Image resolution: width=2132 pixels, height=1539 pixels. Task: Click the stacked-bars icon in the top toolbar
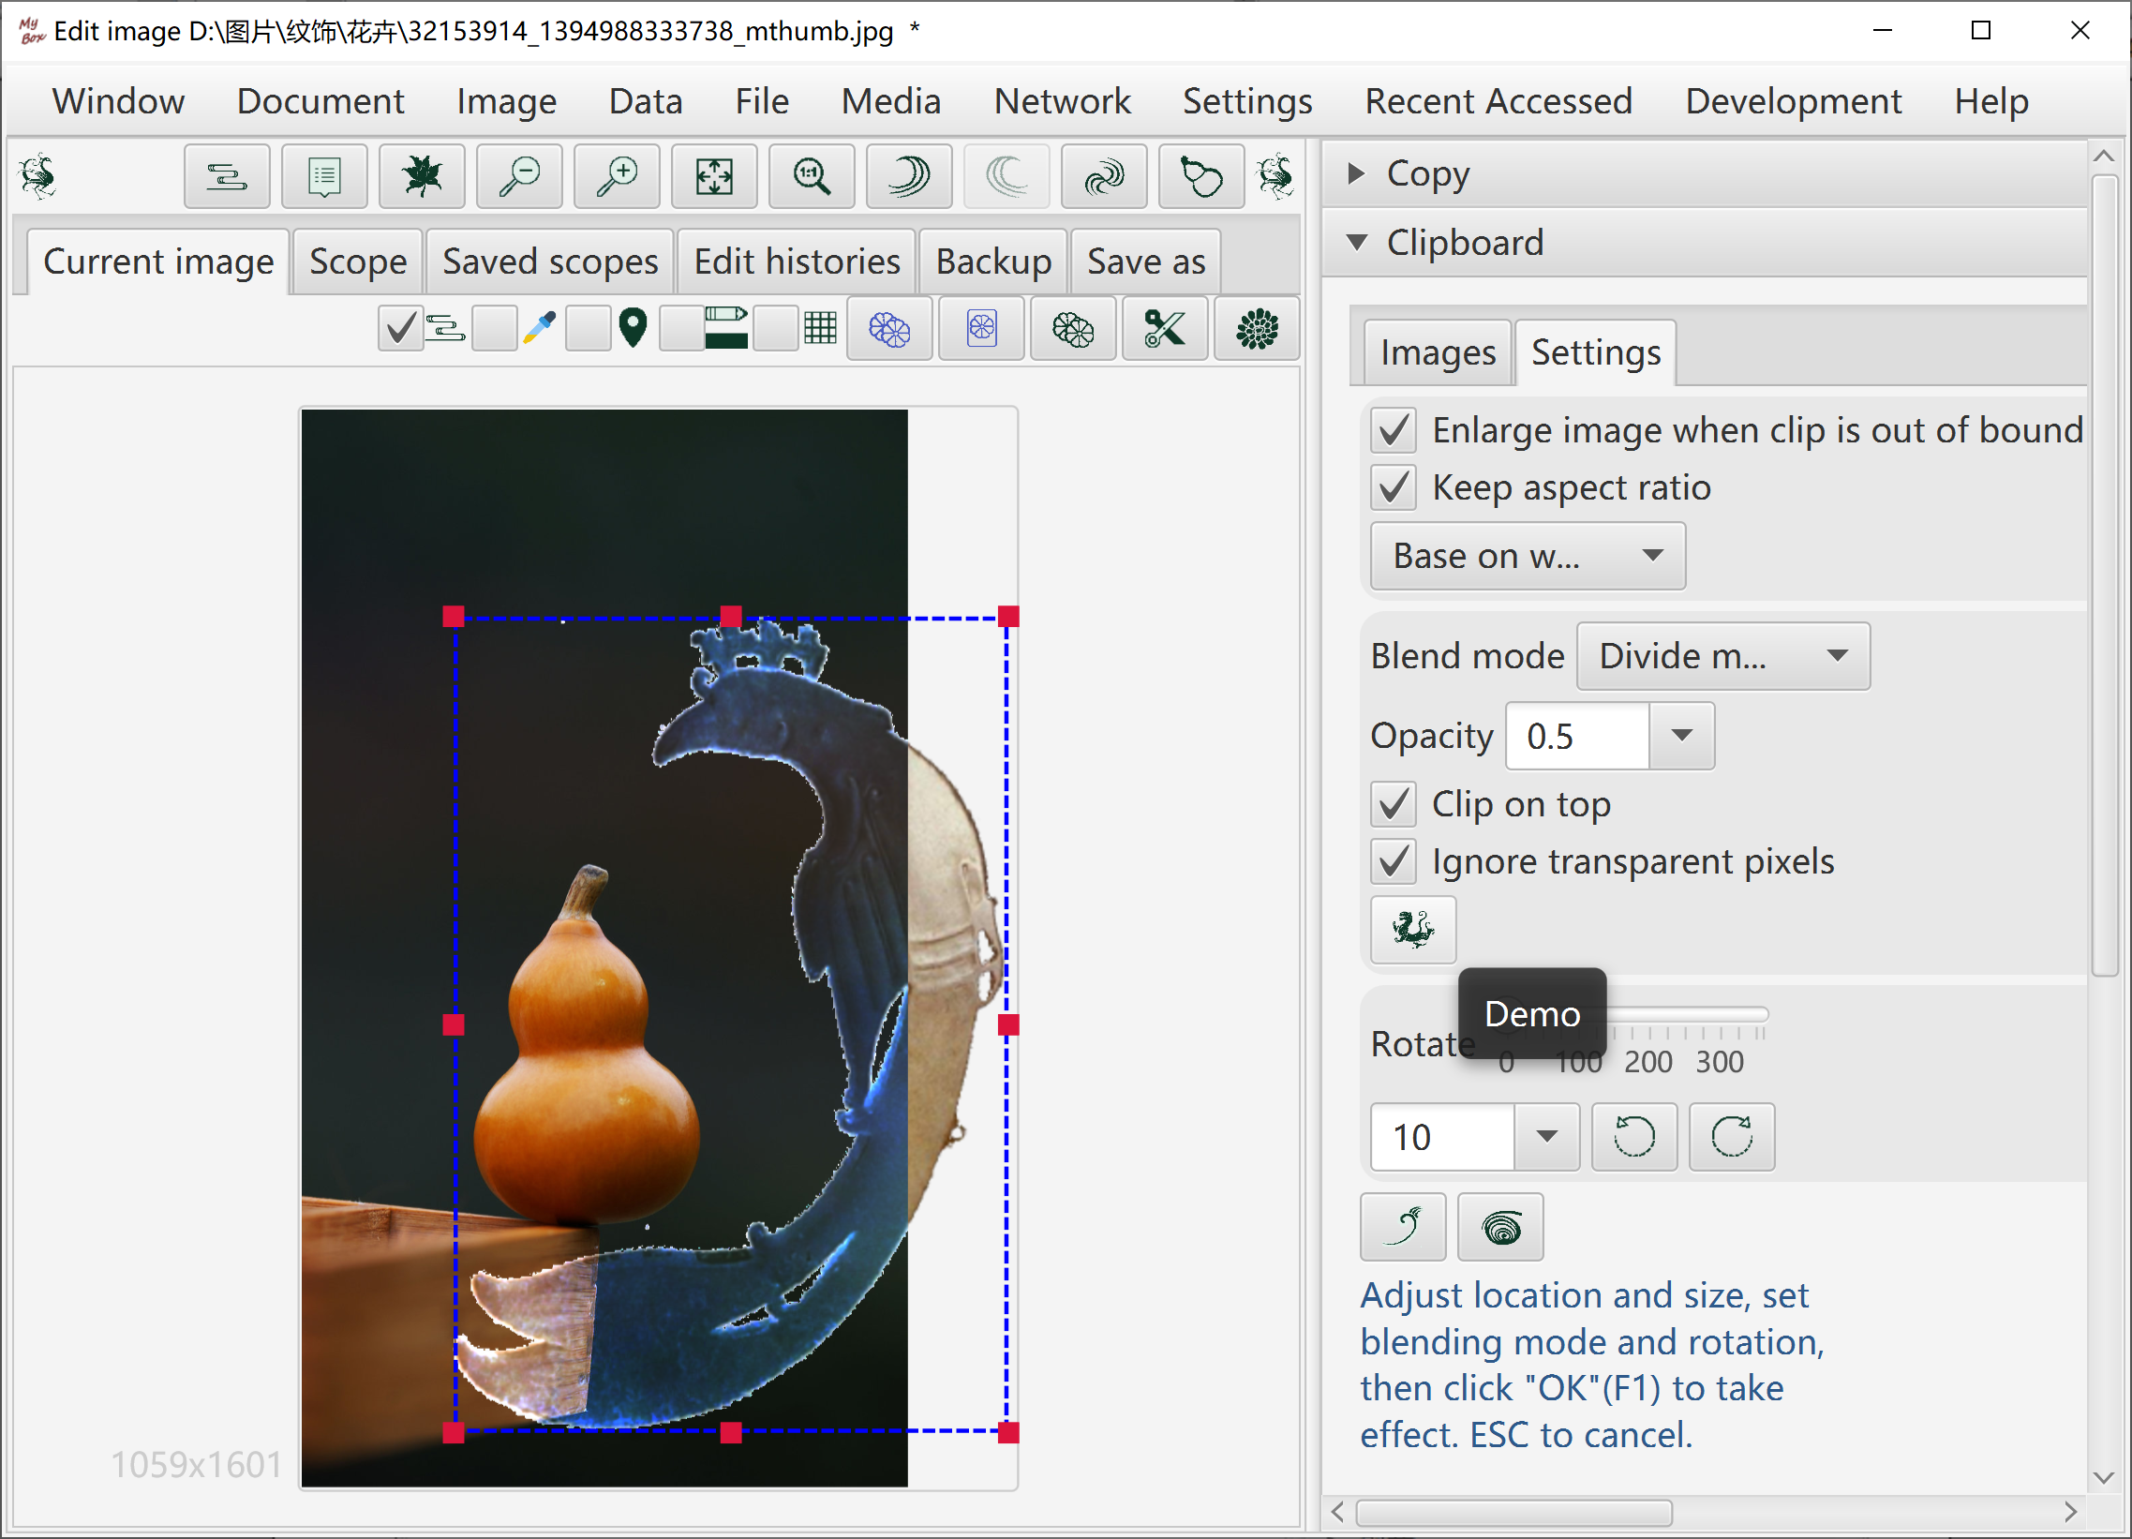[227, 176]
